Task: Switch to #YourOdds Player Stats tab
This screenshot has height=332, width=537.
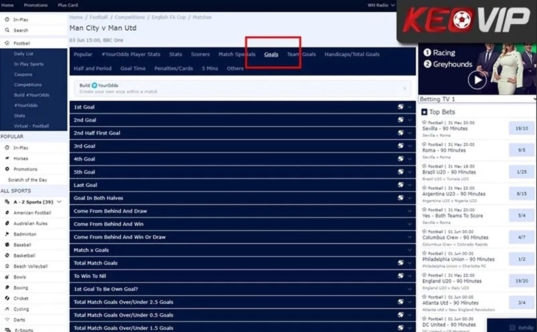Action: click(x=131, y=54)
